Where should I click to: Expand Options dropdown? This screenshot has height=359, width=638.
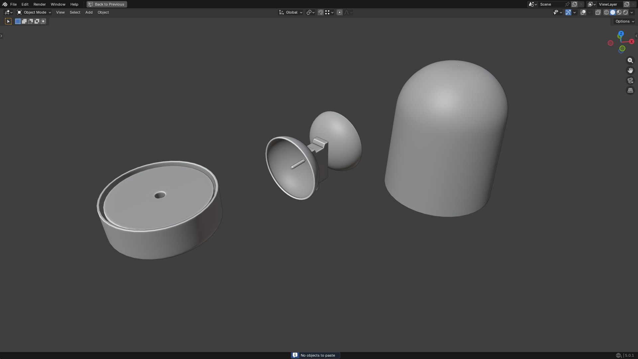tap(625, 21)
